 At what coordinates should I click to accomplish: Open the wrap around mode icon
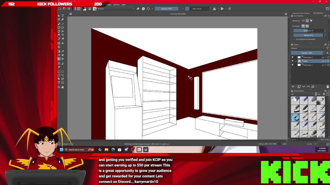click(230, 9)
